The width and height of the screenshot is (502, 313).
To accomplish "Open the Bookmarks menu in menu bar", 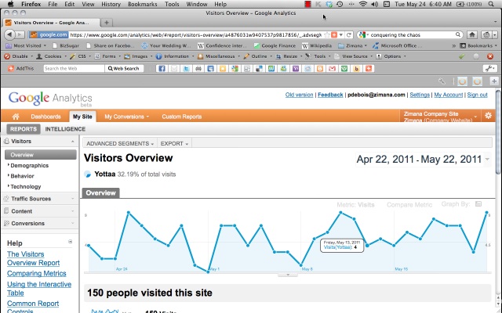I will (x=143, y=4).
